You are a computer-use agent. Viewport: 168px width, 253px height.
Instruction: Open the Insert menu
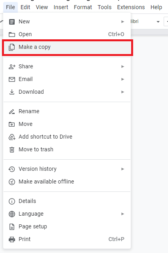coord(61,7)
